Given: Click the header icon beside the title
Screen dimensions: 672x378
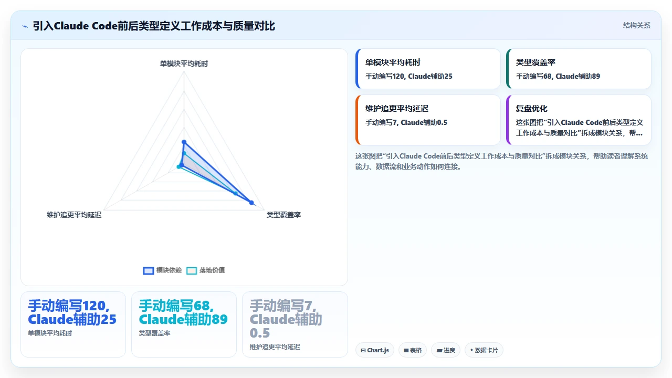Looking at the screenshot, I should pos(25,26).
